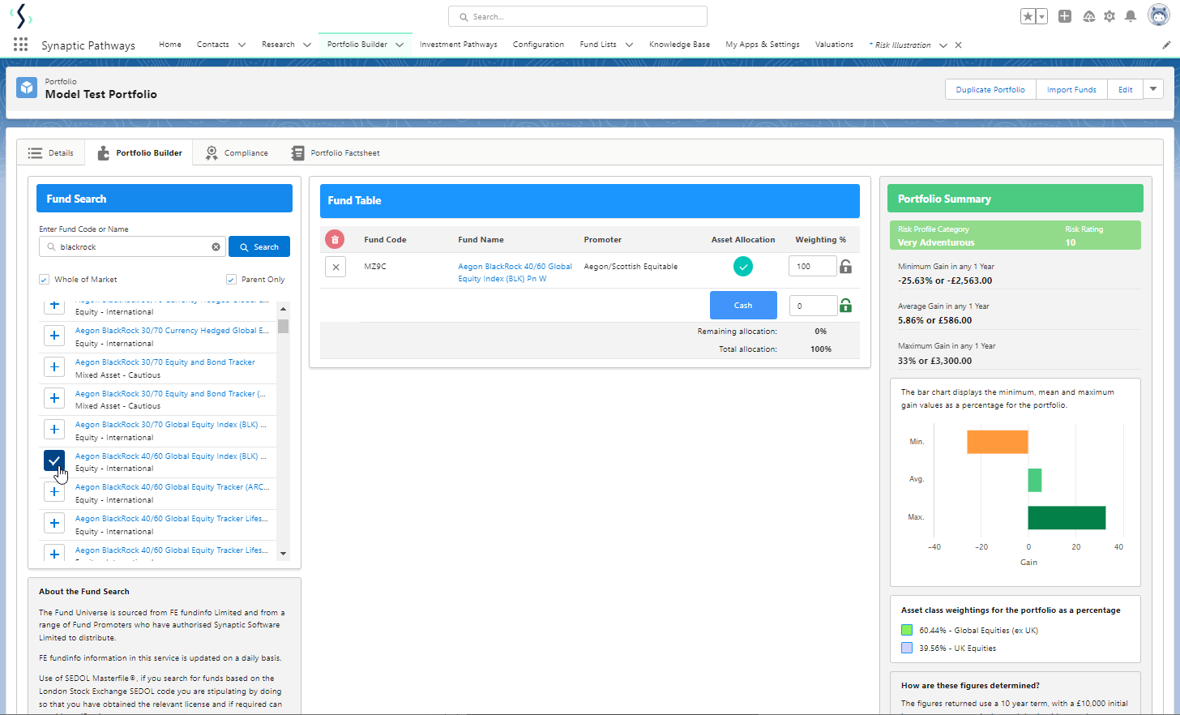
Task: Open Investment Pathways nav item
Action: pos(459,45)
